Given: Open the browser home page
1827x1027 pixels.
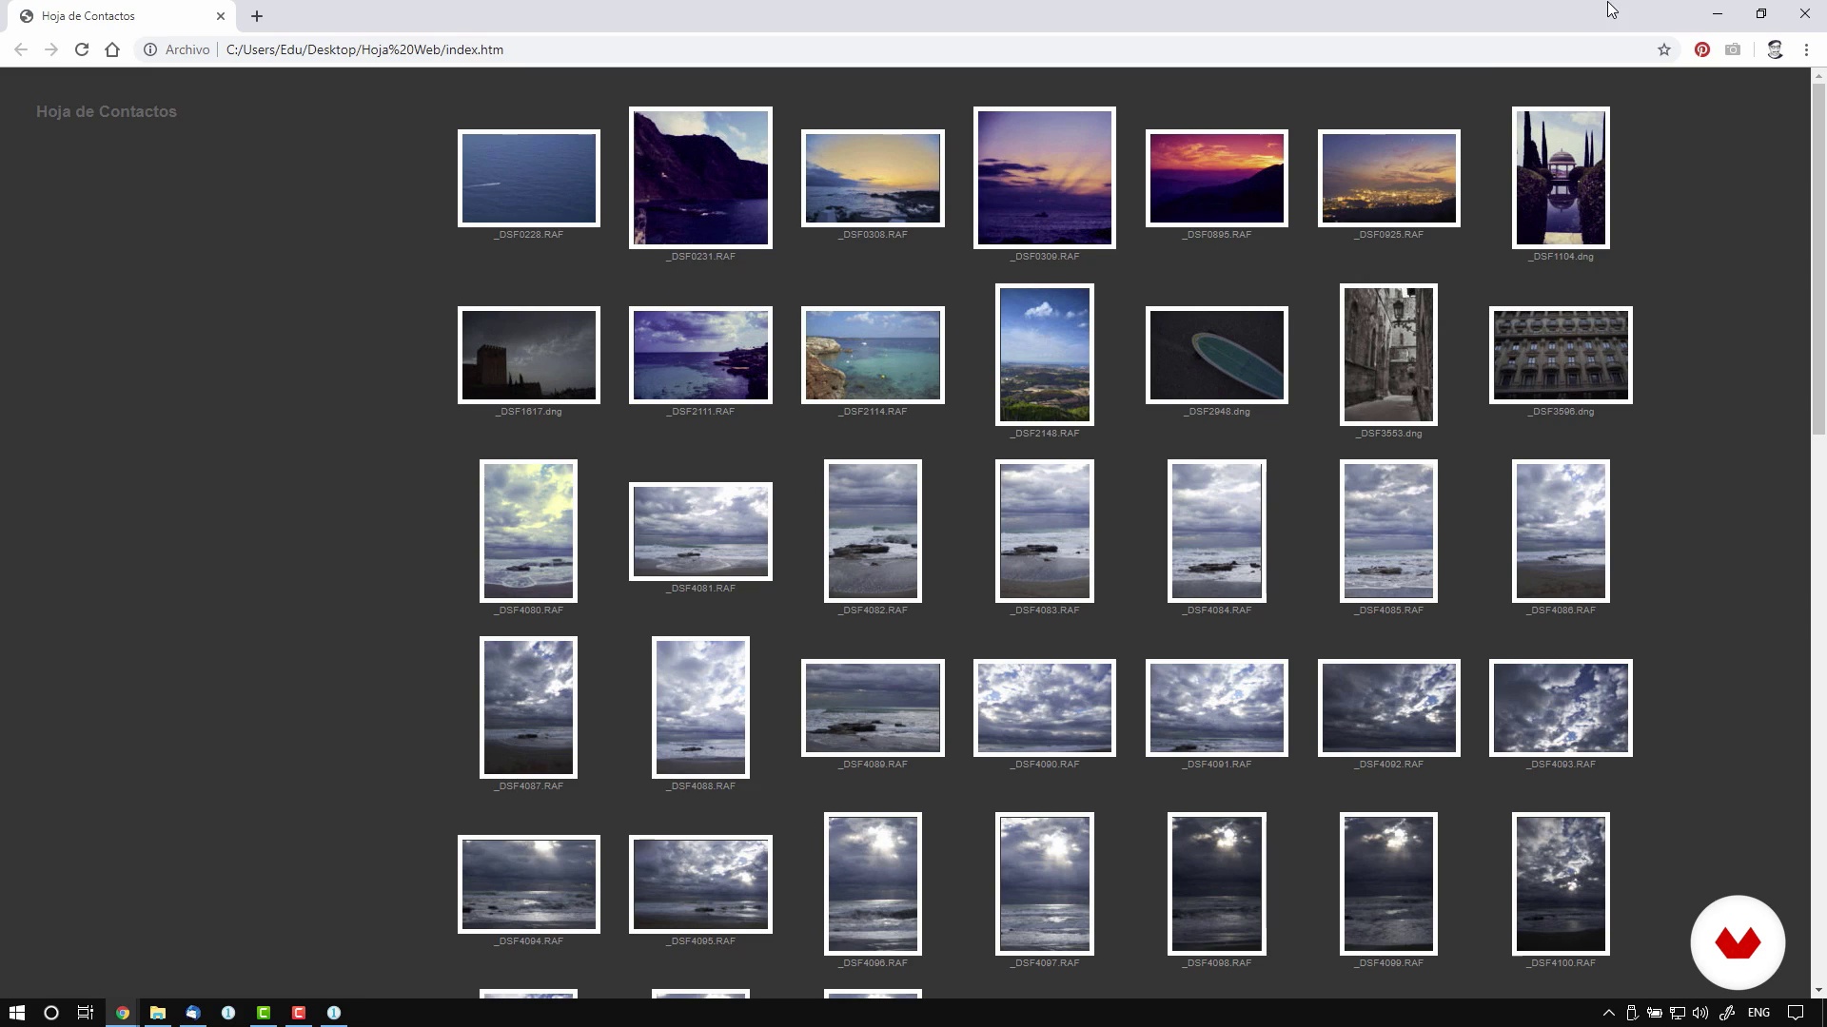Looking at the screenshot, I should point(112,49).
